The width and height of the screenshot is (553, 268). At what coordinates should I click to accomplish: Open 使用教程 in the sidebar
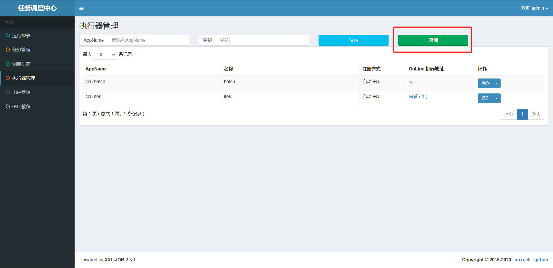tap(37, 106)
